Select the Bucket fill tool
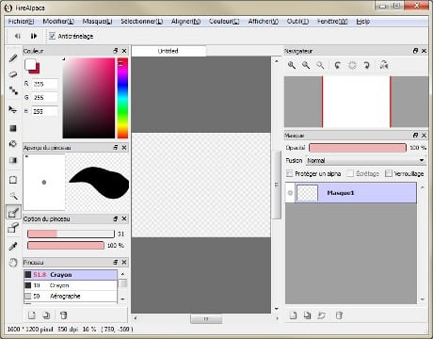 (13, 144)
